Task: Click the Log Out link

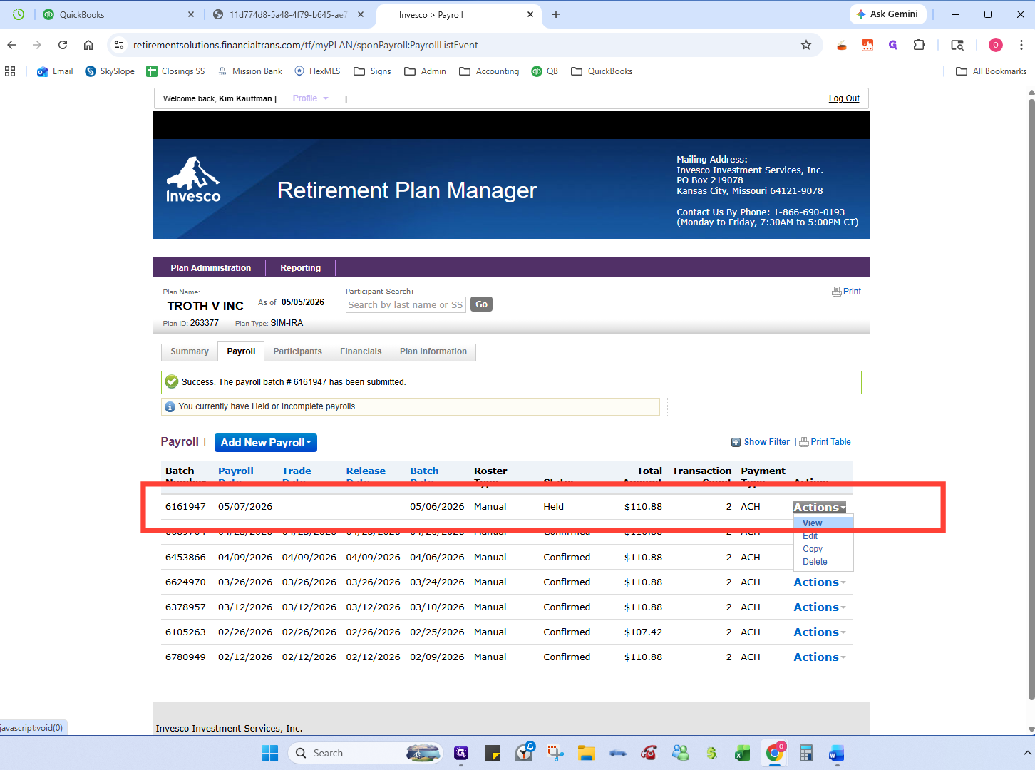Action: (x=844, y=98)
